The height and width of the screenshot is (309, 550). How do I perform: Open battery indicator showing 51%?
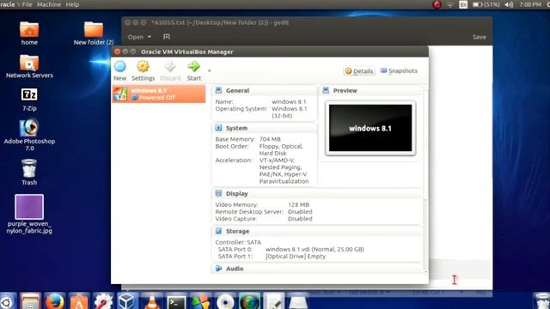click(x=486, y=4)
